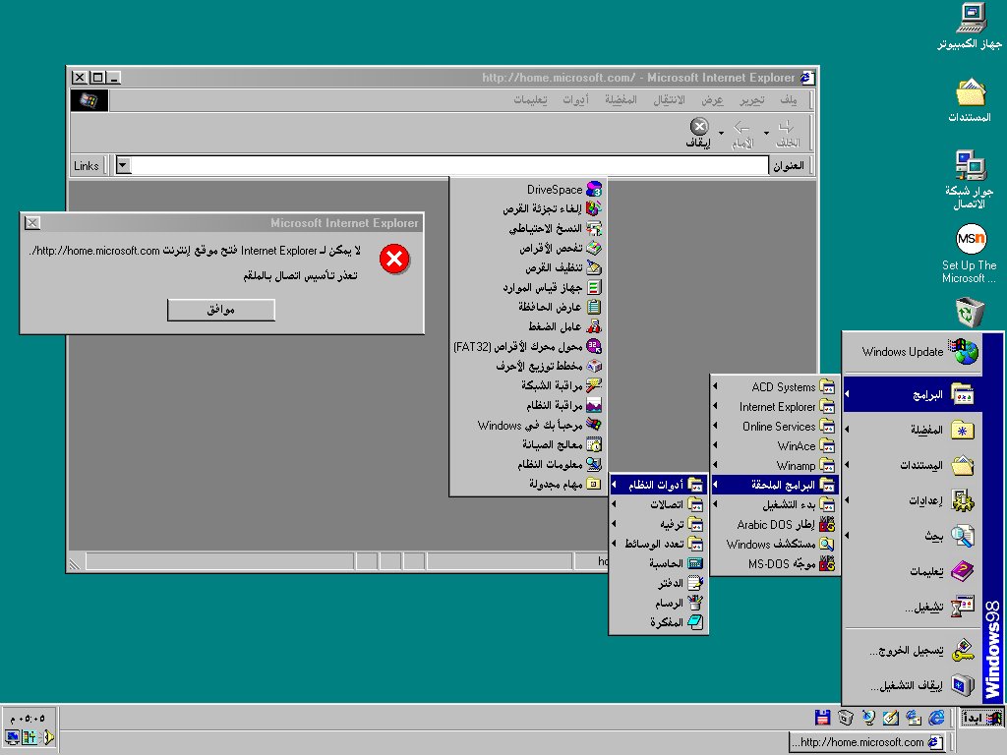1007x755 pixels.
Task: Click the volume speaker tray icon
Action: point(48,737)
